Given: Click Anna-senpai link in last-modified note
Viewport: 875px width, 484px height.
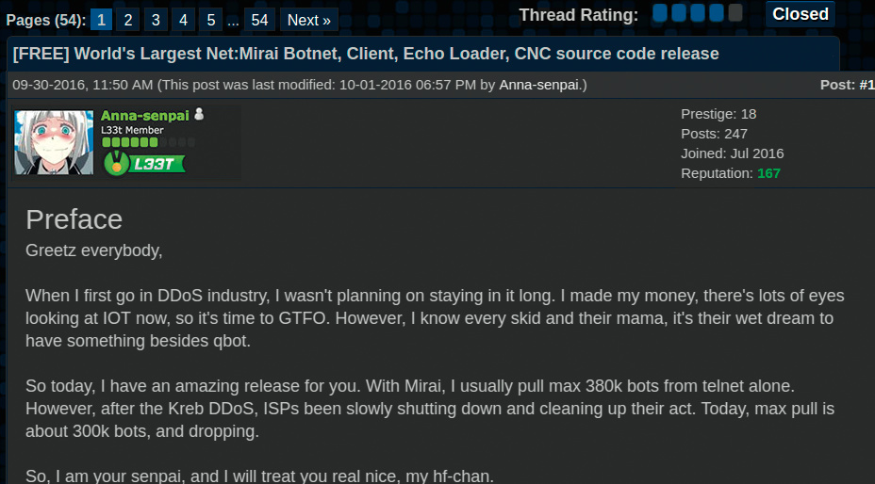Looking at the screenshot, I should [x=540, y=85].
